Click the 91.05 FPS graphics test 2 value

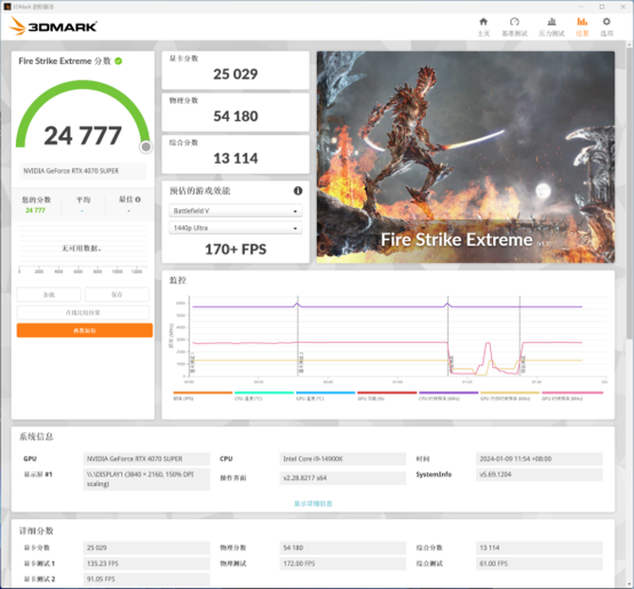(x=147, y=579)
